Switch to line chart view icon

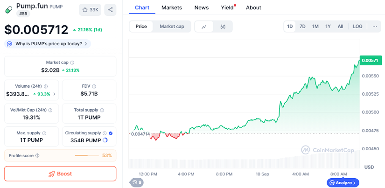point(204,27)
